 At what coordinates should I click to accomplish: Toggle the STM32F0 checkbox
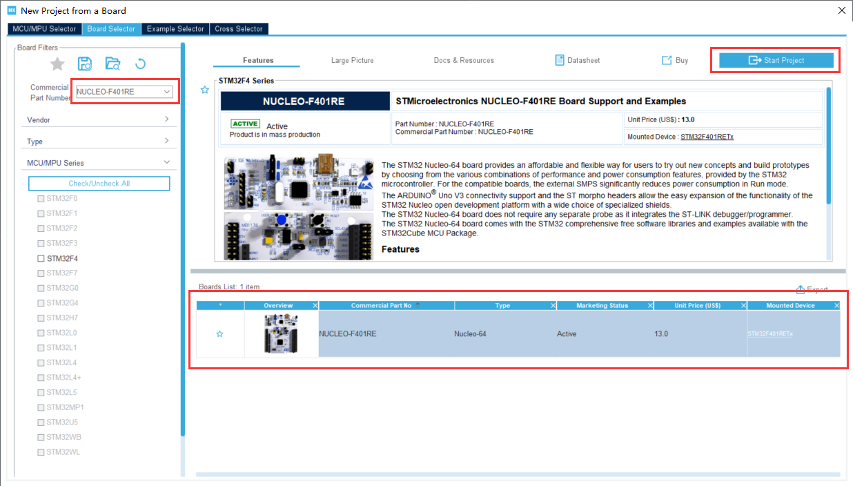[41, 198]
